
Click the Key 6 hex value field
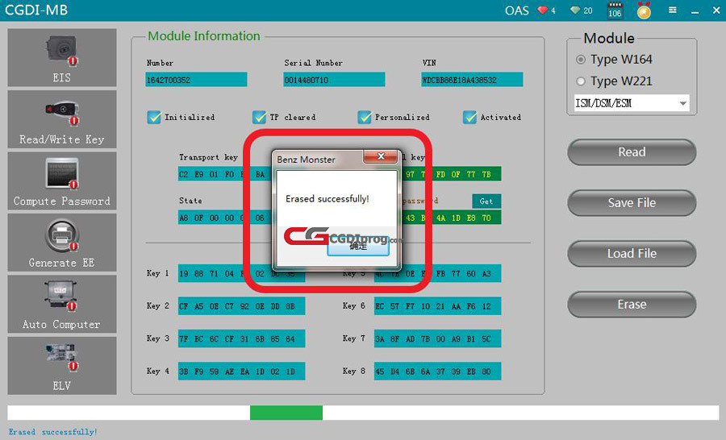point(437,306)
